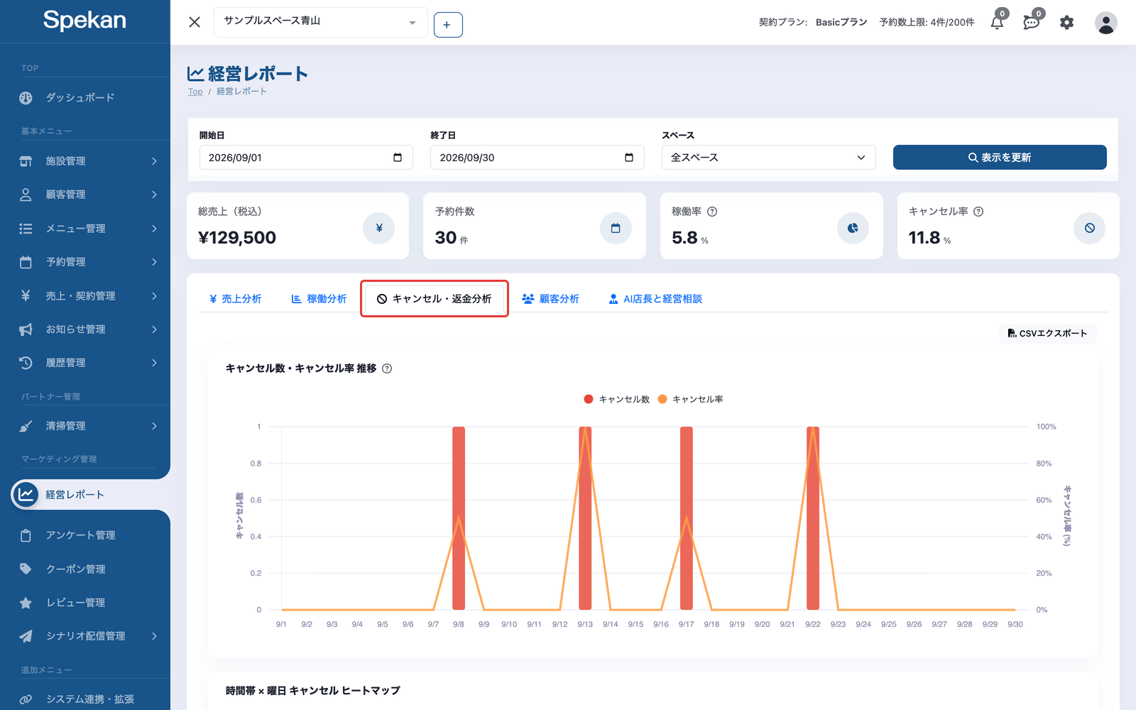
Task: Show help for キャンセル数・キャンセル率 推移 chart
Action: 387,368
